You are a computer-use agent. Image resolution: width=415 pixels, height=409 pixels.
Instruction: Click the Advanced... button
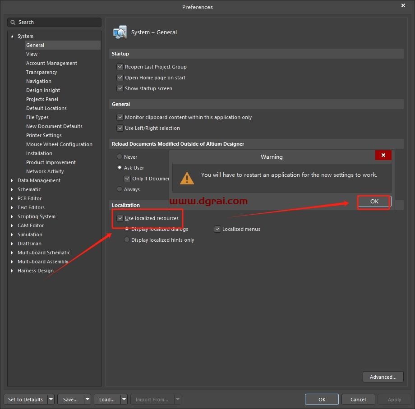point(383,377)
